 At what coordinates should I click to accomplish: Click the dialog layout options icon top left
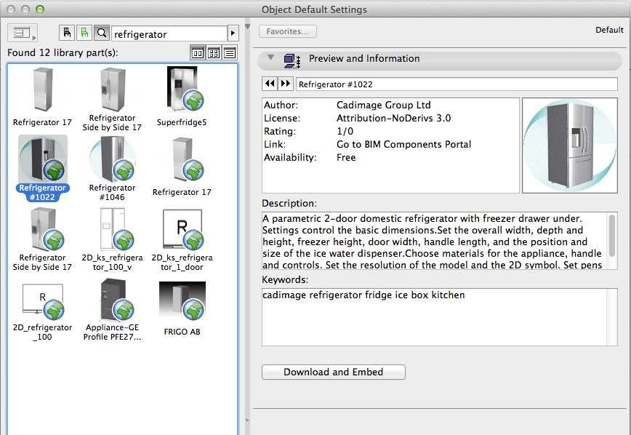[x=20, y=32]
